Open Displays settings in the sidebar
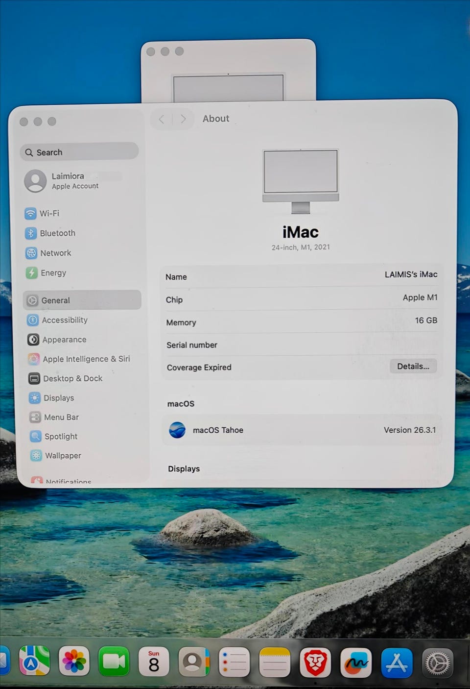 (x=51, y=398)
